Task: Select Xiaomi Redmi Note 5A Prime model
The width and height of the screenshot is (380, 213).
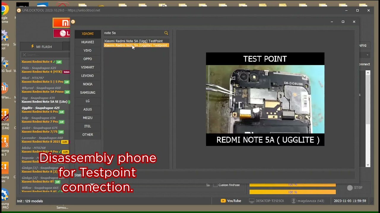Action: (x=42, y=92)
